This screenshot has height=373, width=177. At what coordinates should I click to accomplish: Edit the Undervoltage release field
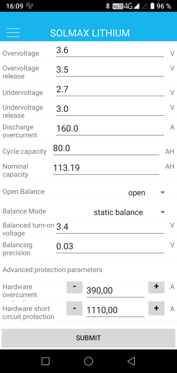click(x=110, y=109)
